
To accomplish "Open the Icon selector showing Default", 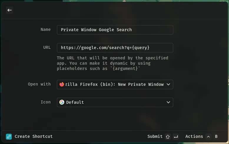I will tap(115, 102).
